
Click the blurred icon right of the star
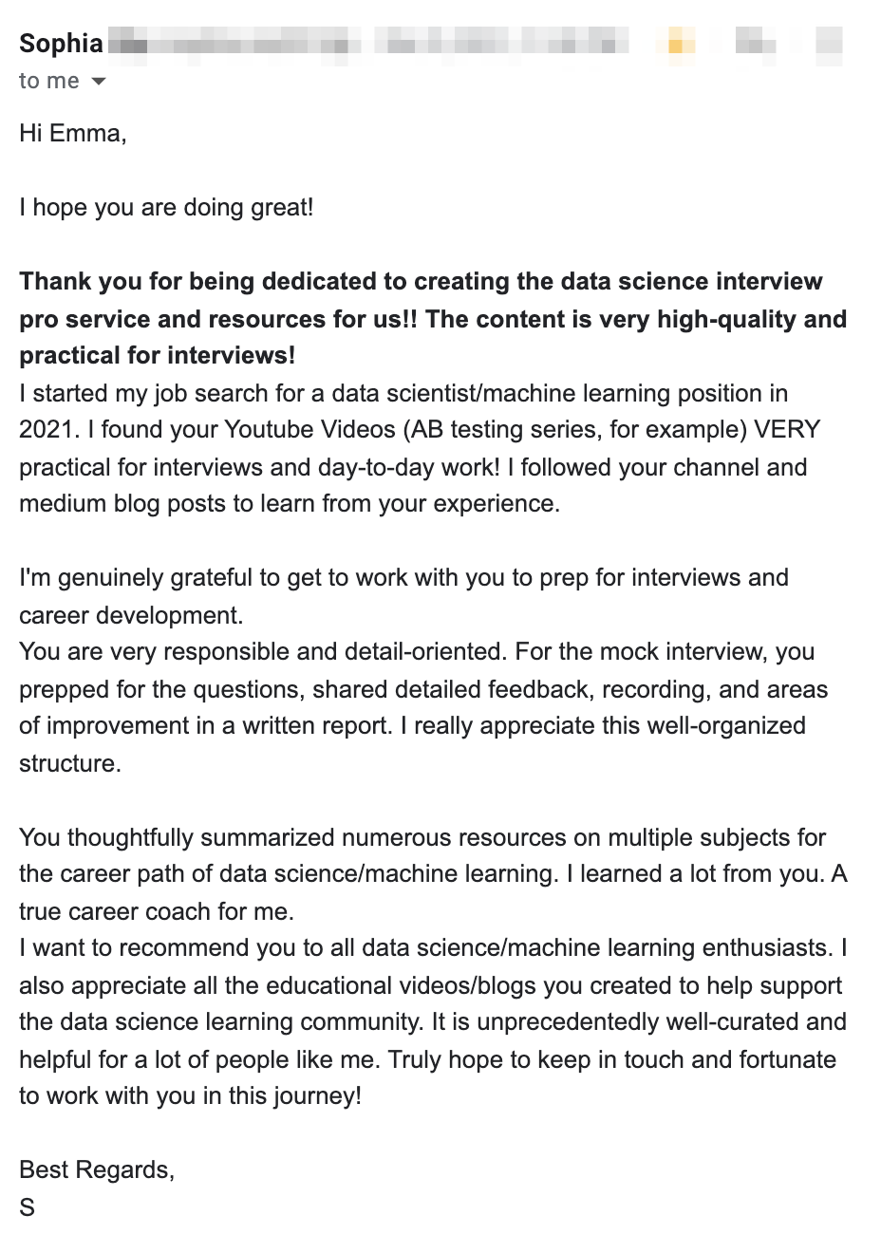[x=755, y=44]
